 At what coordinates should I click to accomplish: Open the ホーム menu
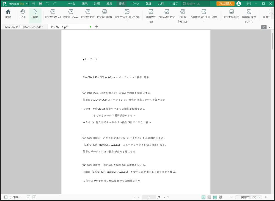[71, 4]
